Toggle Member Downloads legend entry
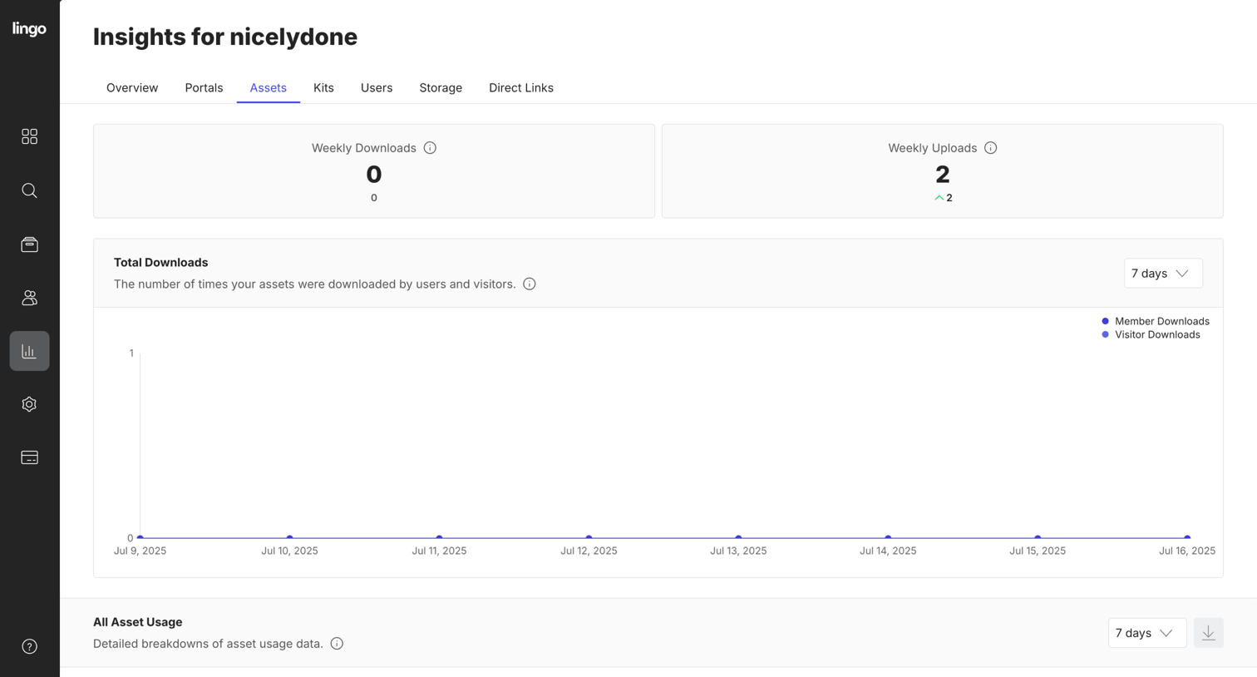 click(x=1155, y=321)
